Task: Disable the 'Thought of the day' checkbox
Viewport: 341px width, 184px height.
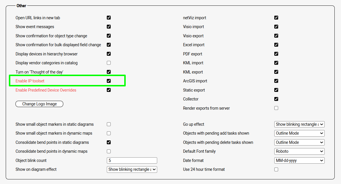Action: (109, 72)
